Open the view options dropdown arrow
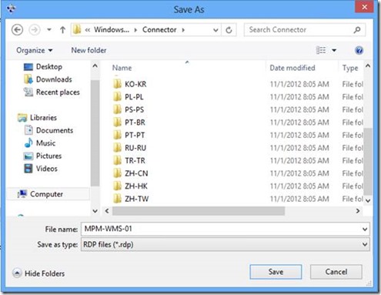This screenshot has height=295, width=381. tap(334, 50)
